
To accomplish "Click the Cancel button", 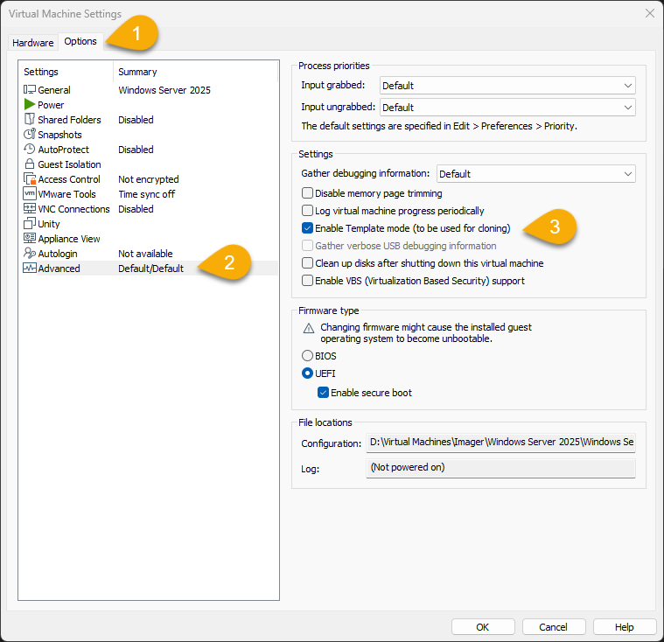I will (554, 627).
